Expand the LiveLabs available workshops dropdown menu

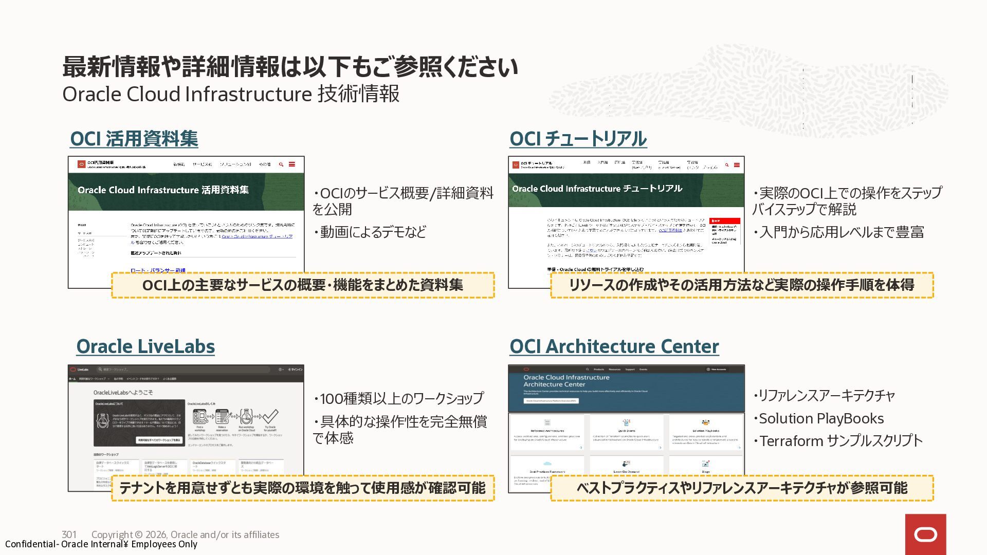[x=94, y=379]
